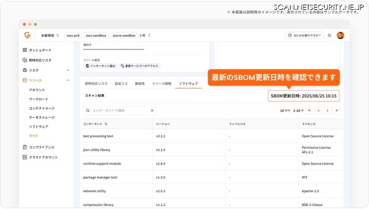Click the 重要サービスへのアクセス tag
369x209 pixels.
(140, 66)
